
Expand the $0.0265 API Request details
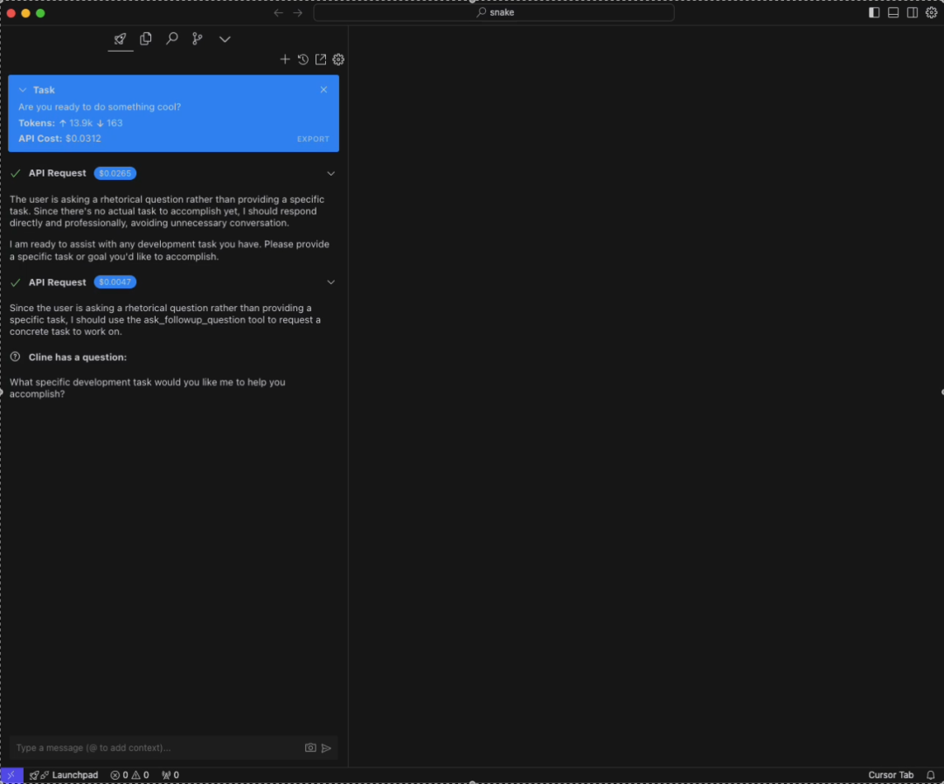click(x=330, y=173)
